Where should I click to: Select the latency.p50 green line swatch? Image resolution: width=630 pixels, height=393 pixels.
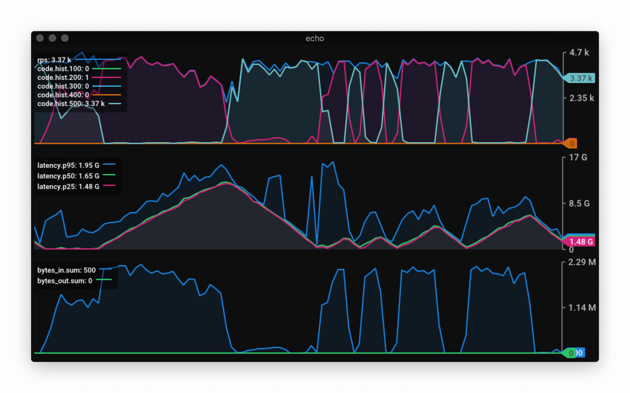tap(109, 175)
